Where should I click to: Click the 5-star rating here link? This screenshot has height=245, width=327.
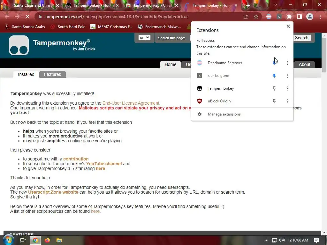(100, 168)
